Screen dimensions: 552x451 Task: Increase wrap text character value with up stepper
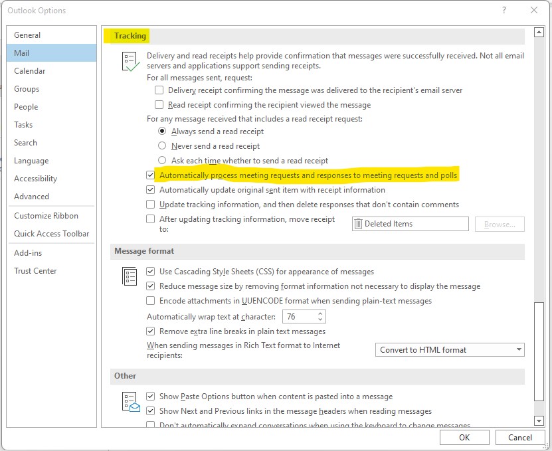click(x=319, y=314)
